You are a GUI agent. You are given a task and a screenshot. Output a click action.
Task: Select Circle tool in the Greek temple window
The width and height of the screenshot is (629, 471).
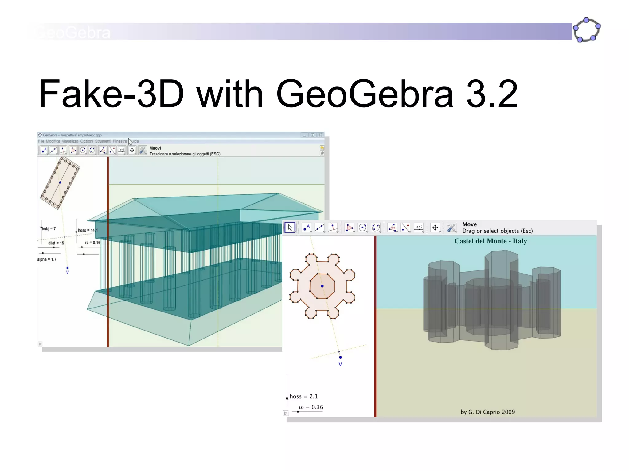coord(83,150)
